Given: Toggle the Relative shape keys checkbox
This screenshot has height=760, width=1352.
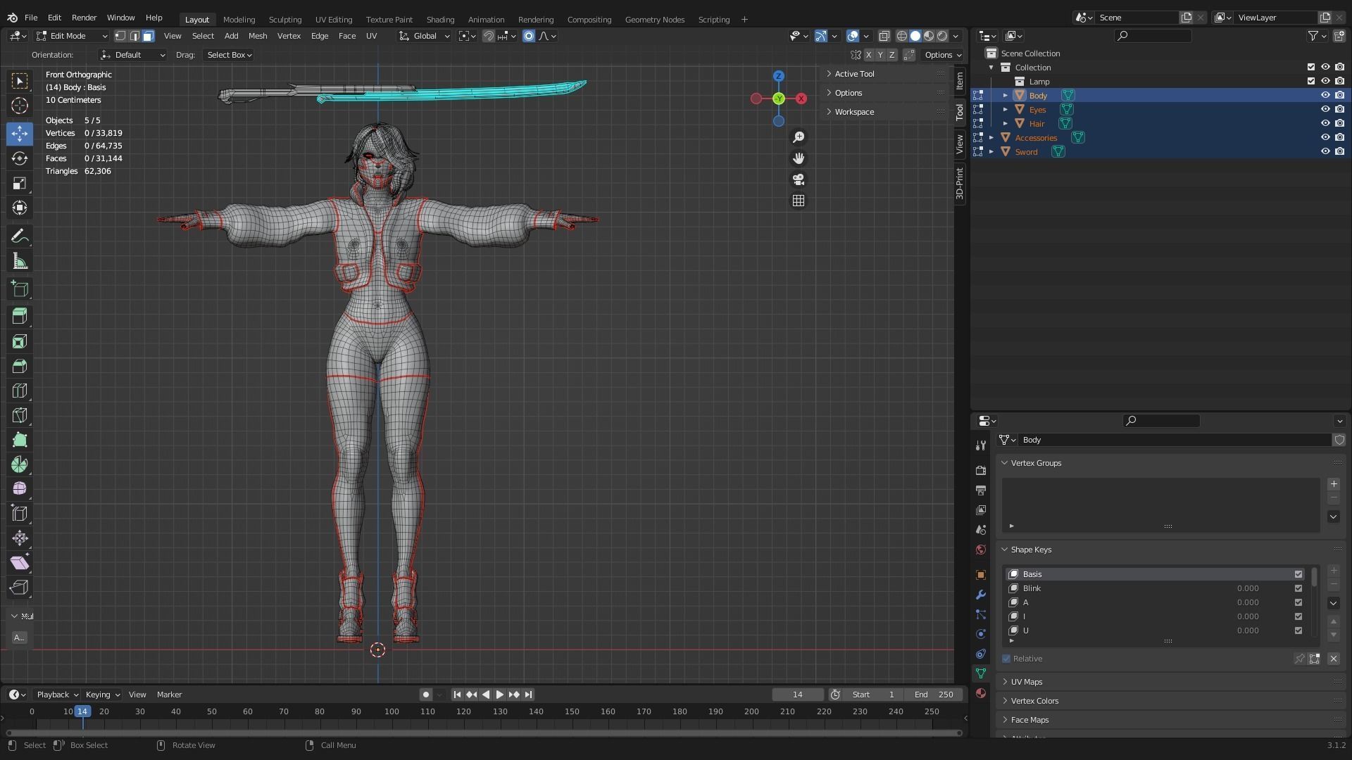Looking at the screenshot, I should [1006, 659].
